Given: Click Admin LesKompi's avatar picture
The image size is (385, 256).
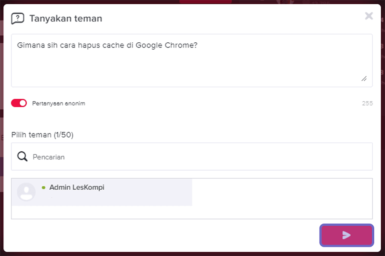Looking at the screenshot, I should [x=26, y=192].
